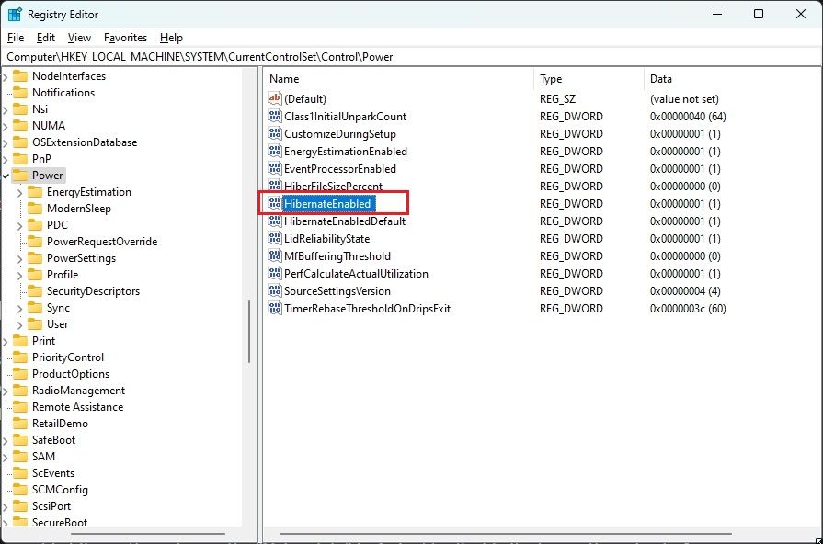The height and width of the screenshot is (544, 823).
Task: Click the folder icon of PowerSettings
Action: coord(34,258)
